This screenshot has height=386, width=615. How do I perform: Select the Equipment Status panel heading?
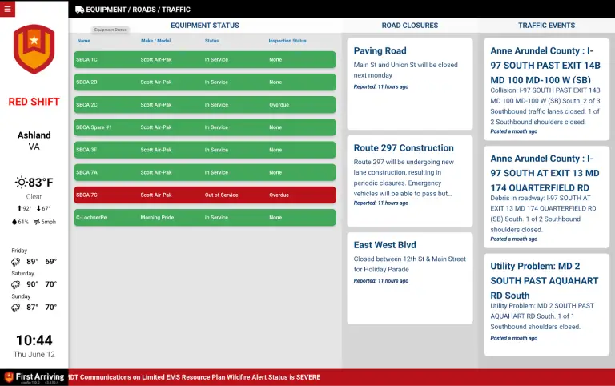205,26
